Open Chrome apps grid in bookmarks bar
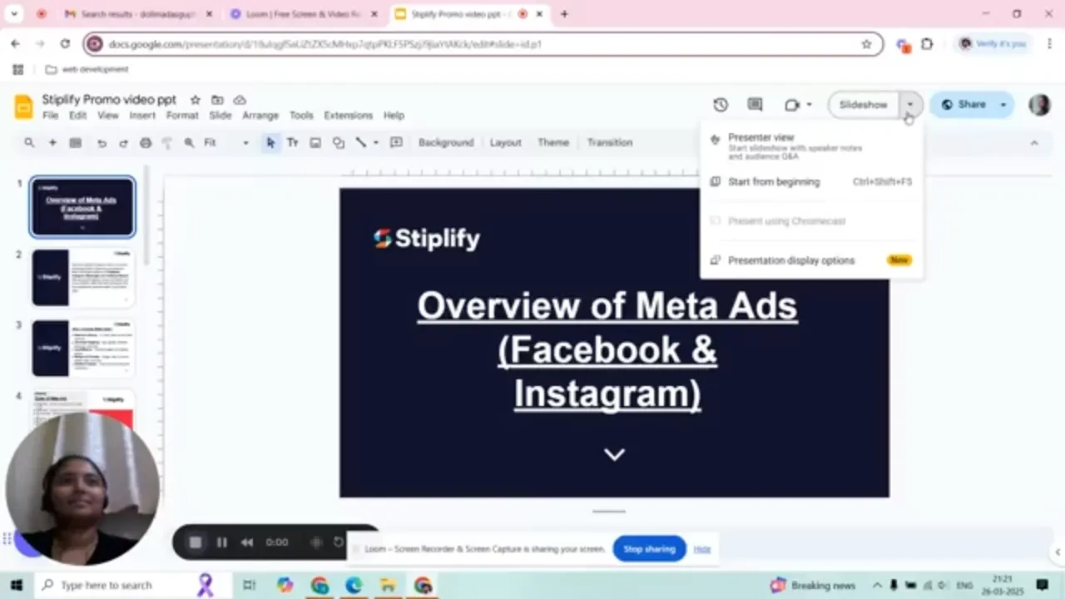The image size is (1065, 599). point(17,70)
